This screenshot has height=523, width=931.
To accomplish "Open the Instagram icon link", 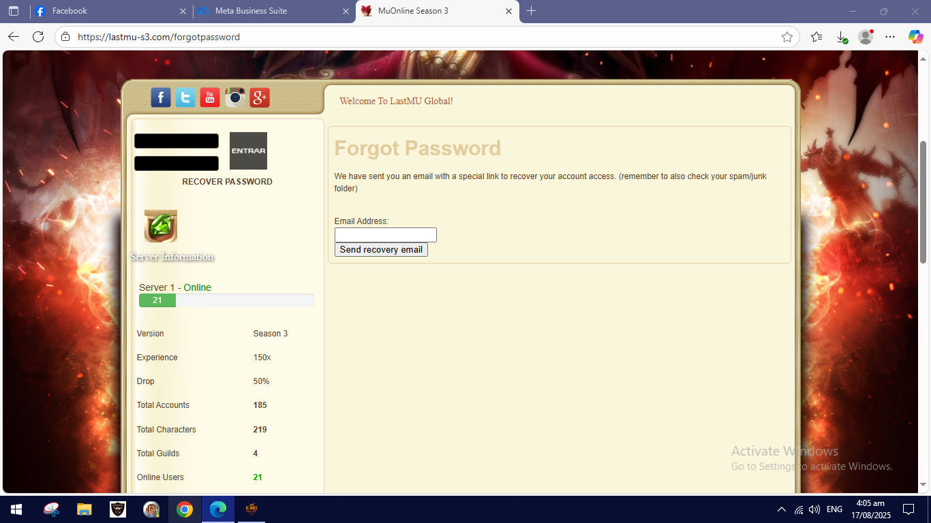I will [235, 97].
